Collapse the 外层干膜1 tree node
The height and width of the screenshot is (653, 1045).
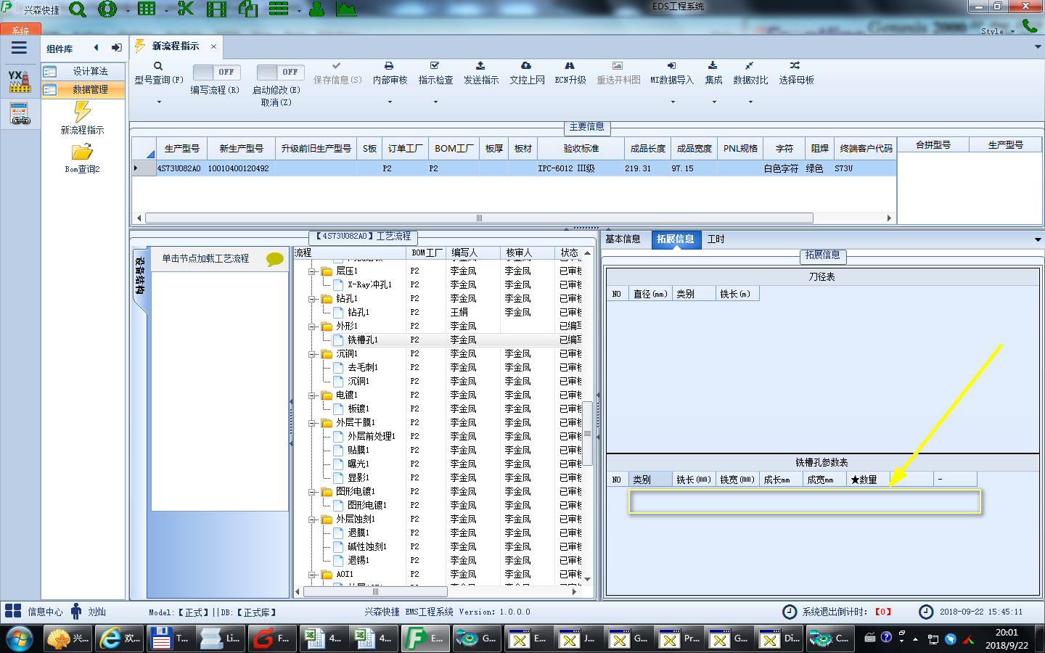[x=312, y=423]
